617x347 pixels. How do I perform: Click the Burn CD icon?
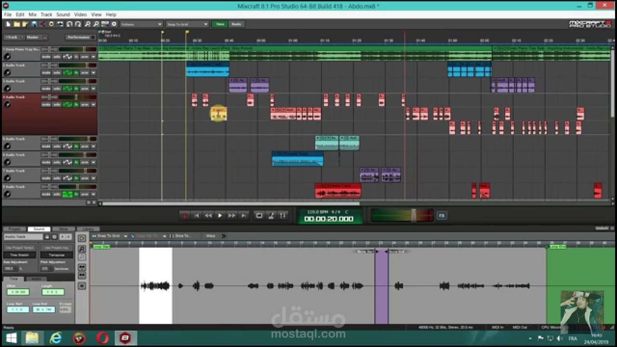51,24
